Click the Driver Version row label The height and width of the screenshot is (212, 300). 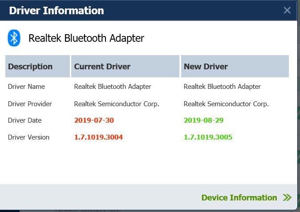coord(28,137)
